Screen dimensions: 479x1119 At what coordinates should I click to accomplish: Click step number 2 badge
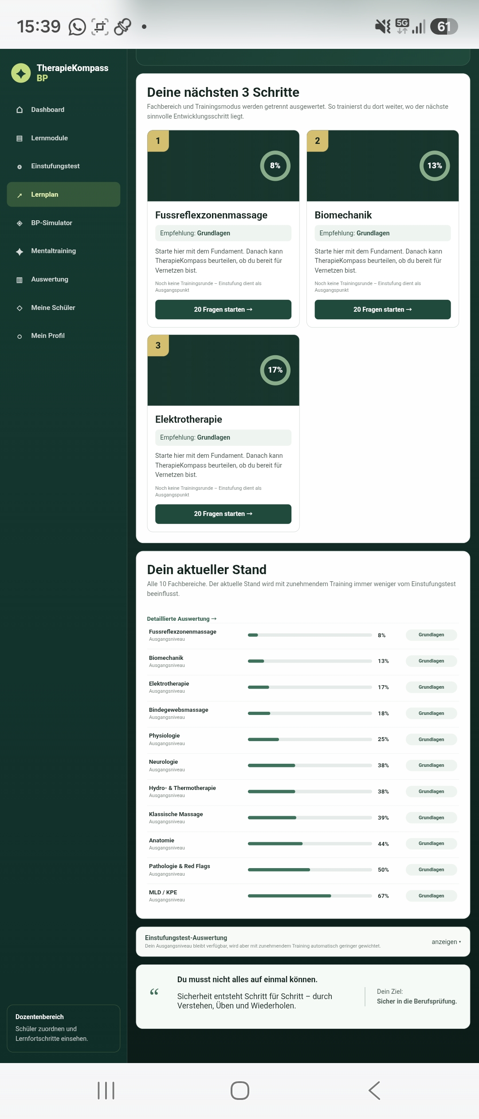[x=318, y=141]
